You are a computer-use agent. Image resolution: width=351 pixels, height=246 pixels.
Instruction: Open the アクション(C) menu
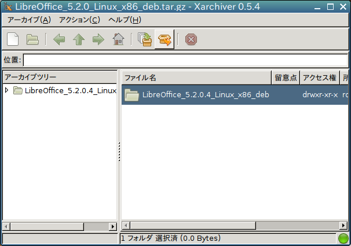coord(79,20)
